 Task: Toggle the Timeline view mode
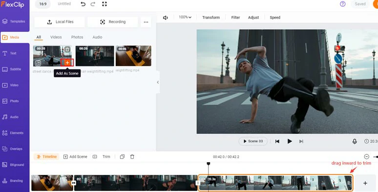tap(46, 157)
